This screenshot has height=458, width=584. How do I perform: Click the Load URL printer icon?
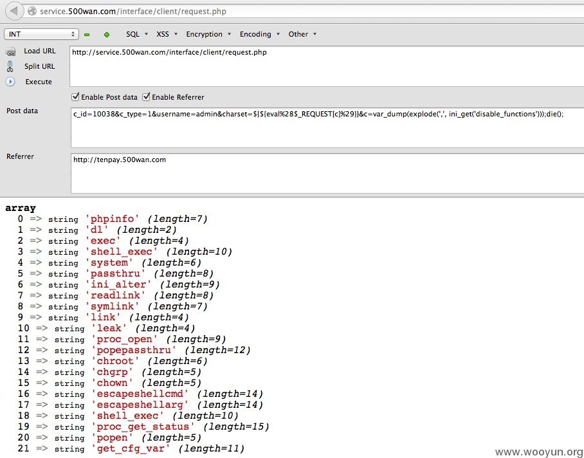(10, 51)
